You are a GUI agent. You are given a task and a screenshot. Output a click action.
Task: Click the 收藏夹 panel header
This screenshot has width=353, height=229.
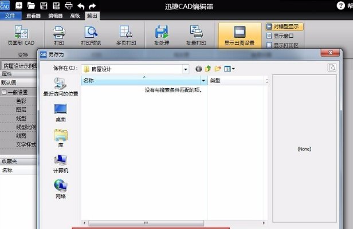coord(18,161)
